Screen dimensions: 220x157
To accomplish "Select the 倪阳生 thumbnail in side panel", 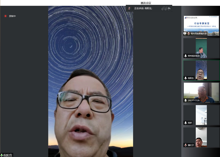I will [201, 70].
